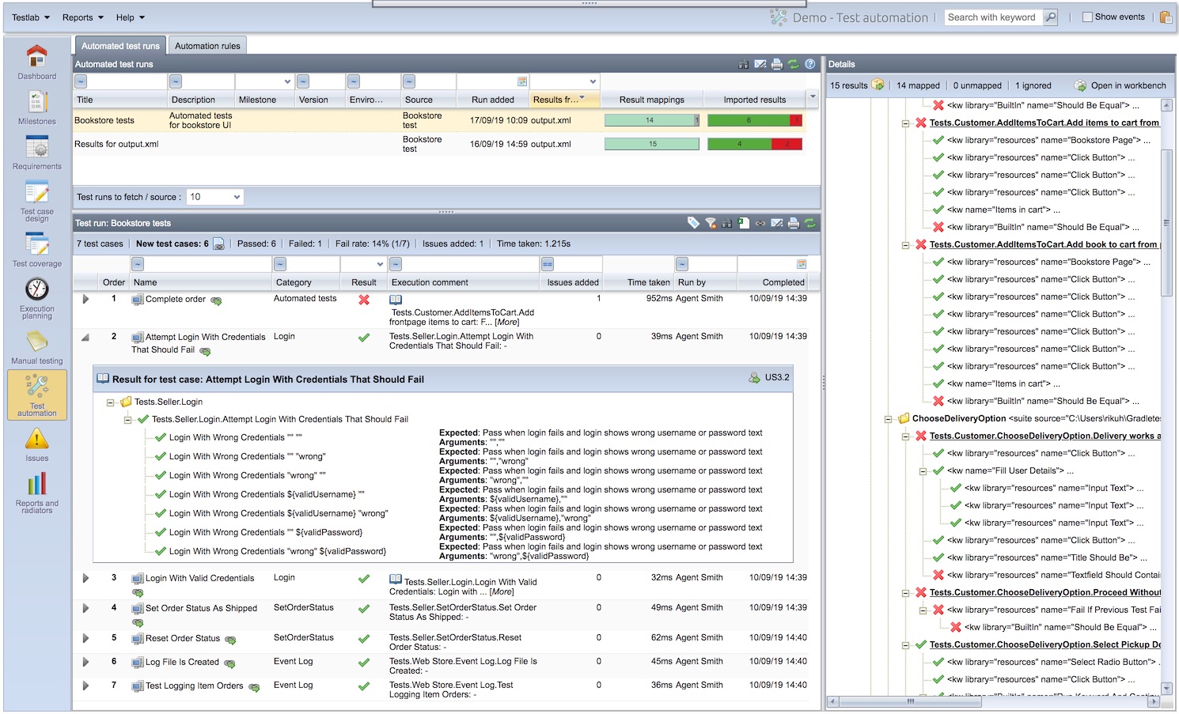Expand Test Logging Item Orders row
The width and height of the screenshot is (1179, 714).
pos(85,686)
